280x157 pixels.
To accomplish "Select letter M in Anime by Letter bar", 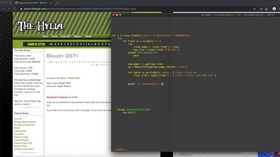I will click(95, 44).
